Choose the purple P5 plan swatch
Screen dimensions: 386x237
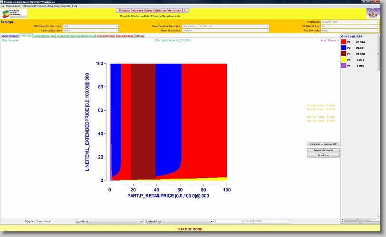(x=344, y=66)
